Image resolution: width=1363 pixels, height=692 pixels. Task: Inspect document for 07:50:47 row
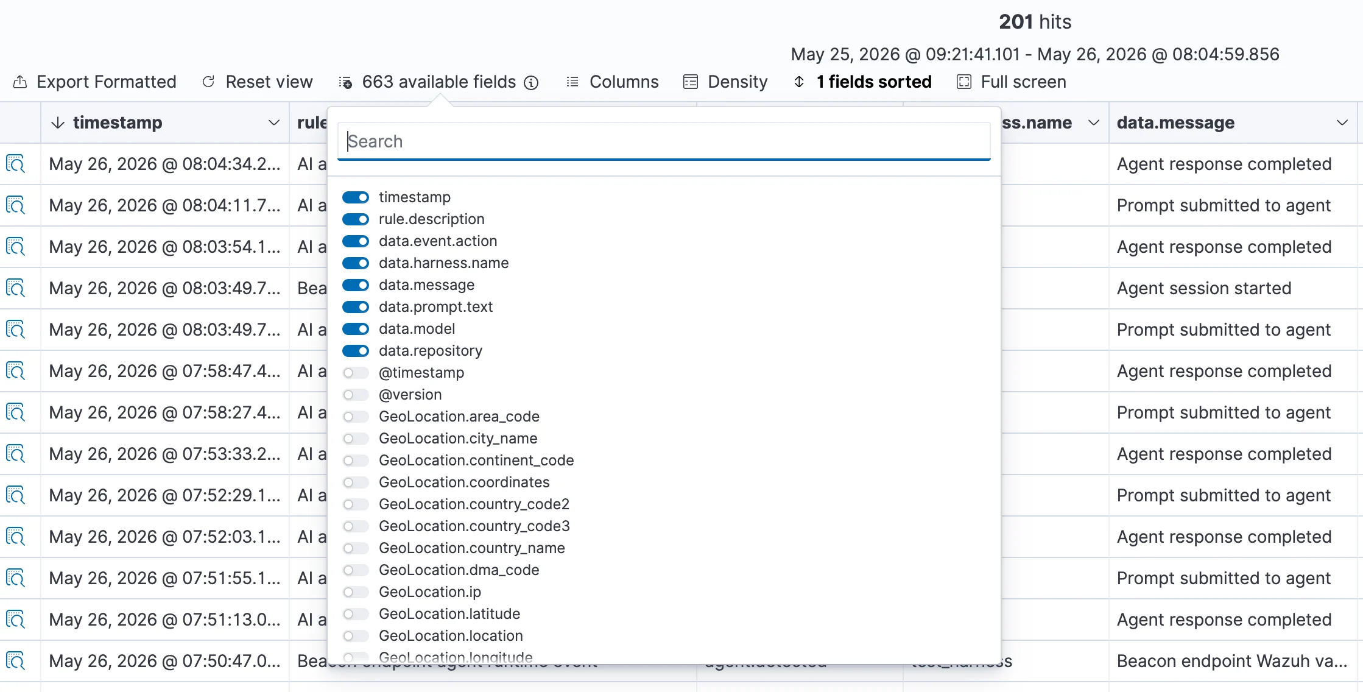tap(15, 661)
